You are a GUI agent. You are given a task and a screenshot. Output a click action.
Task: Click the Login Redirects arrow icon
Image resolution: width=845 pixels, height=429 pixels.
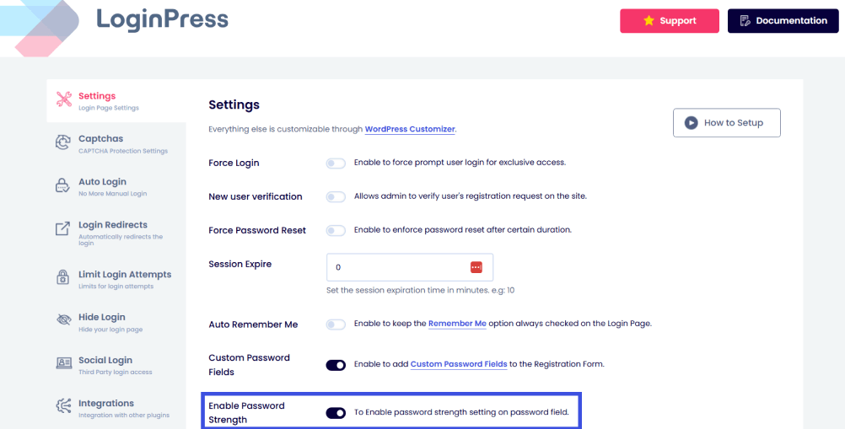point(64,229)
